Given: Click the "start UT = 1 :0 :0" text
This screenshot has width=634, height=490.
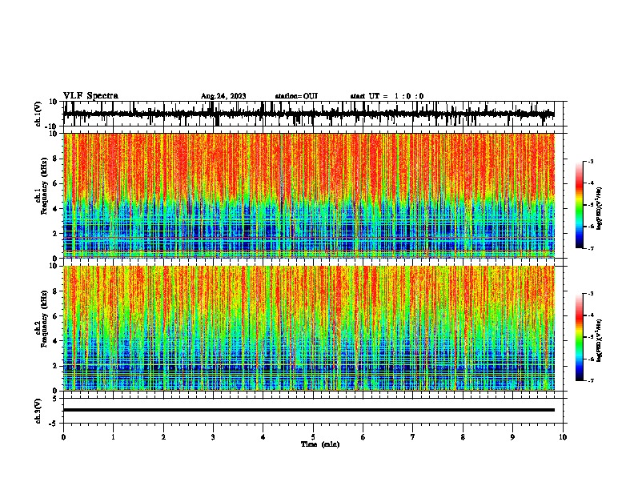Looking at the screenshot, I should point(387,96).
